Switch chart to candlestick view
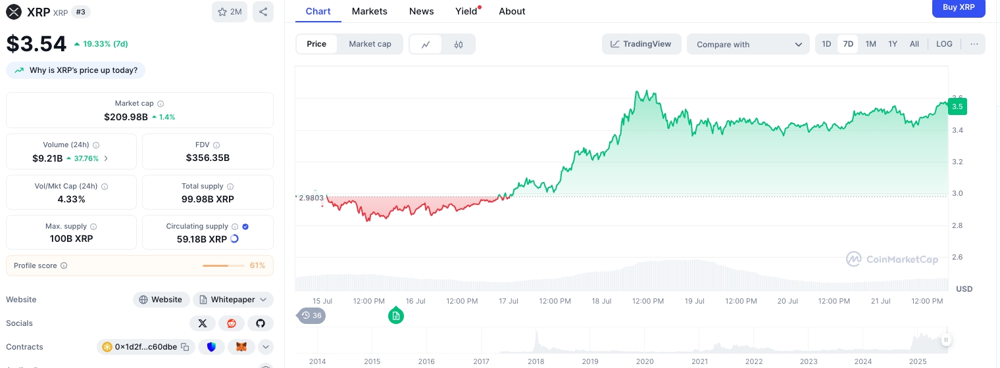The width and height of the screenshot is (1000, 368). pyautogui.click(x=459, y=44)
